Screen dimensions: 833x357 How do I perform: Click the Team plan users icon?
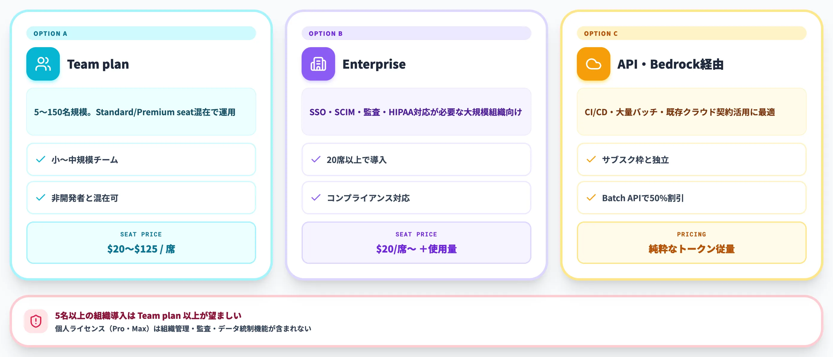43,64
